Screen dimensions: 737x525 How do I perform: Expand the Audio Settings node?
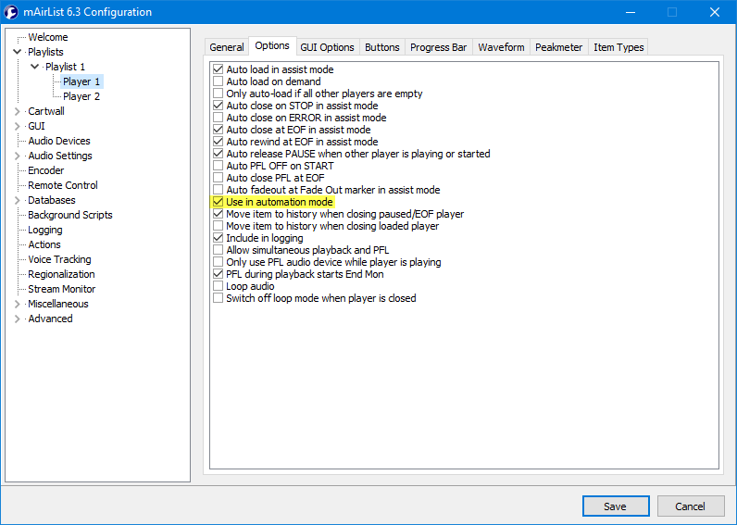tap(18, 156)
